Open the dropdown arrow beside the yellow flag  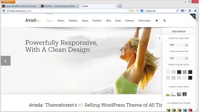[134, 11]
